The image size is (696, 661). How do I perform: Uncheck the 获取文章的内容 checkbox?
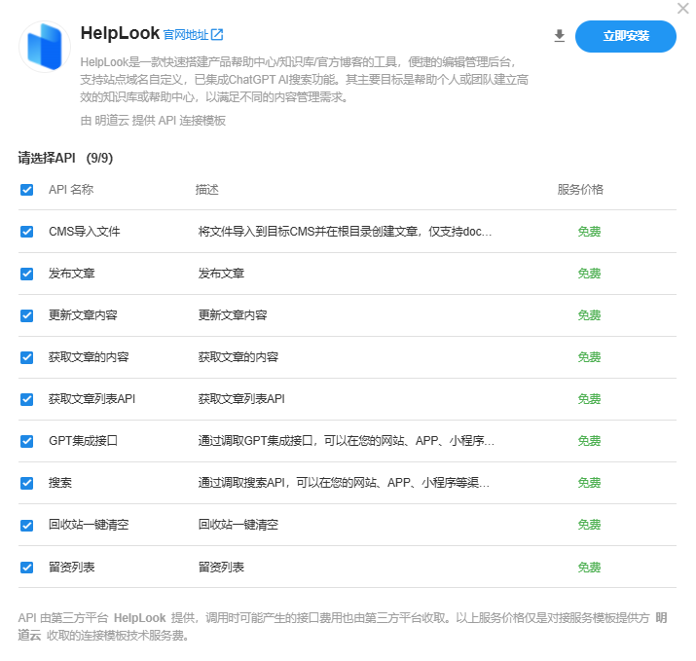pyautogui.click(x=26, y=357)
